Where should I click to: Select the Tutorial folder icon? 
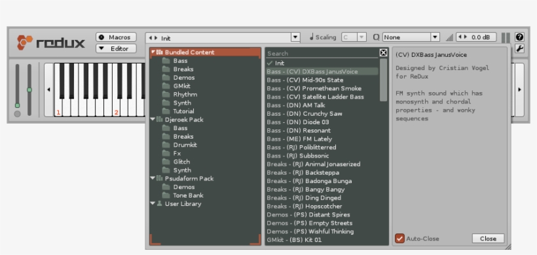(x=166, y=111)
